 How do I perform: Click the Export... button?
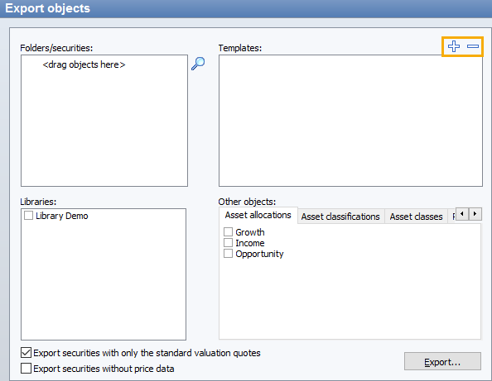tap(442, 361)
